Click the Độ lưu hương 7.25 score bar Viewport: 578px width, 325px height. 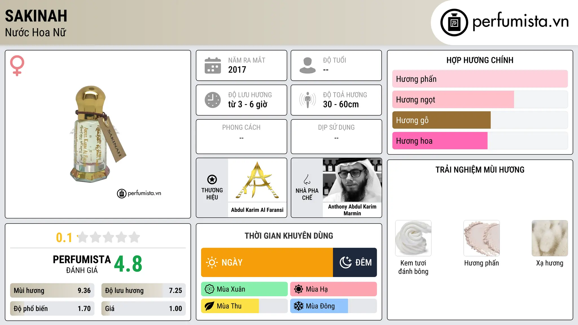point(144,291)
